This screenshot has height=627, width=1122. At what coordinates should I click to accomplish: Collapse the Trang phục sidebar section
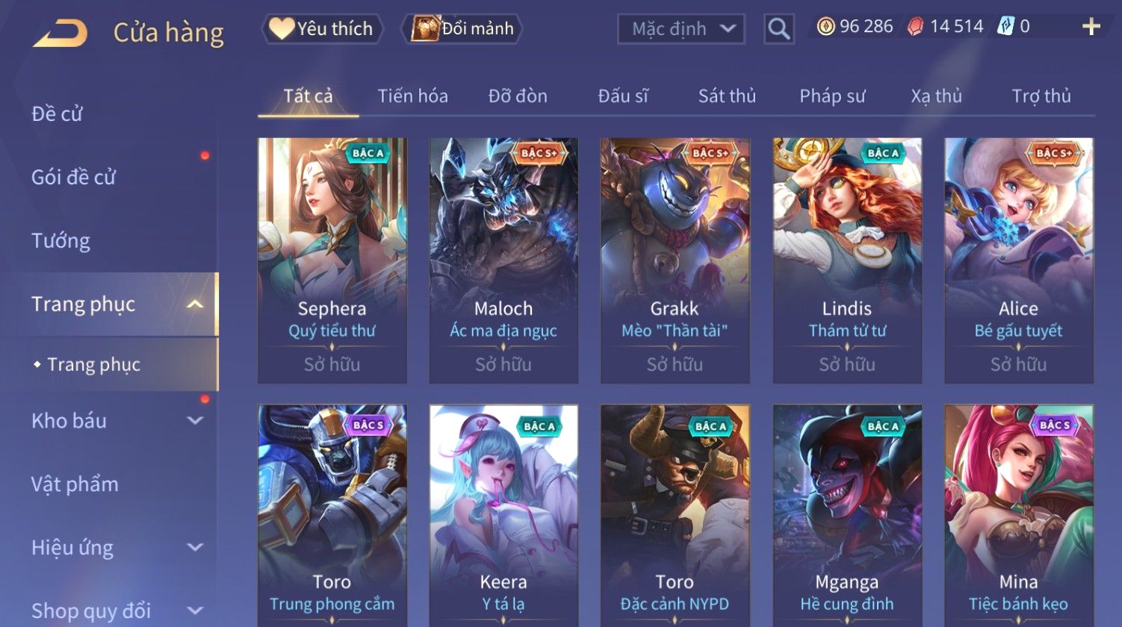click(195, 304)
